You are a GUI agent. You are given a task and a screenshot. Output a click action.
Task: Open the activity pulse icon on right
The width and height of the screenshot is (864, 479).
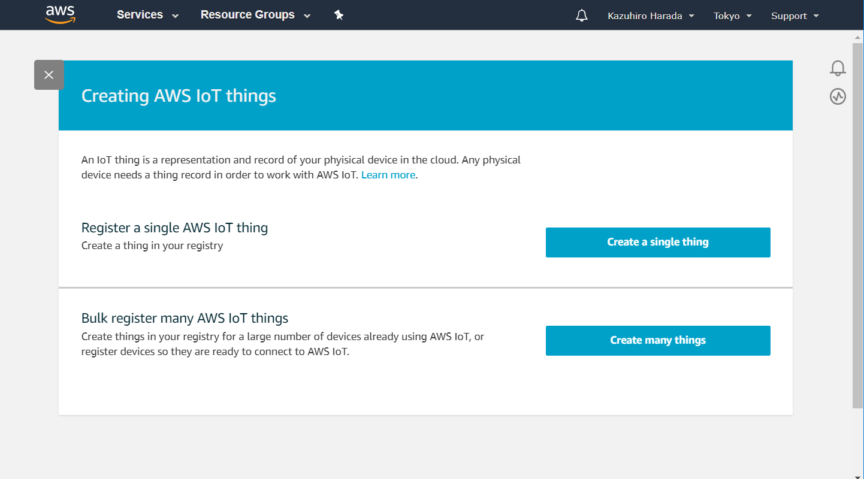(838, 96)
